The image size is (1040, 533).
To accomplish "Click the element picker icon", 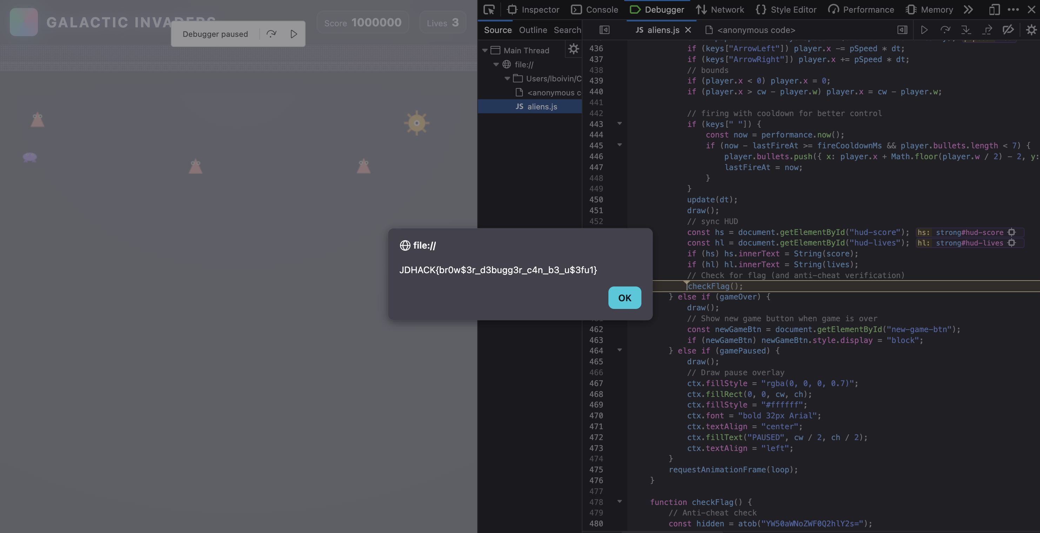I will pos(489,9).
